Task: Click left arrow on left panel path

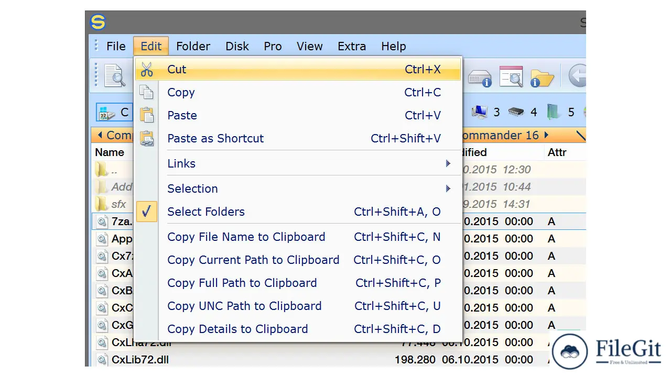Action: click(100, 135)
